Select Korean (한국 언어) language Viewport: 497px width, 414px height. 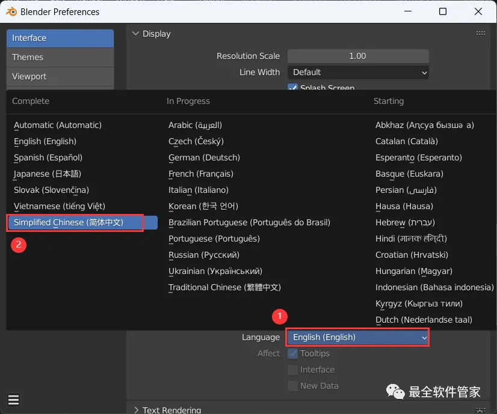coord(203,206)
